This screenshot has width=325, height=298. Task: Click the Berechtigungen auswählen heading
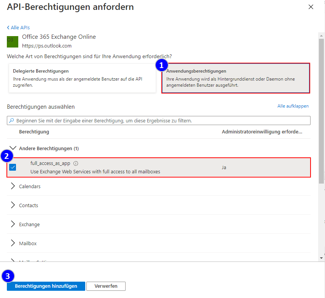pyautogui.click(x=41, y=107)
